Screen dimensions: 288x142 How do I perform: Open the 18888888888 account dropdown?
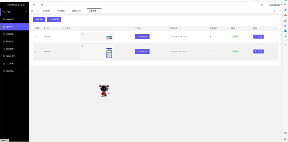275,5
